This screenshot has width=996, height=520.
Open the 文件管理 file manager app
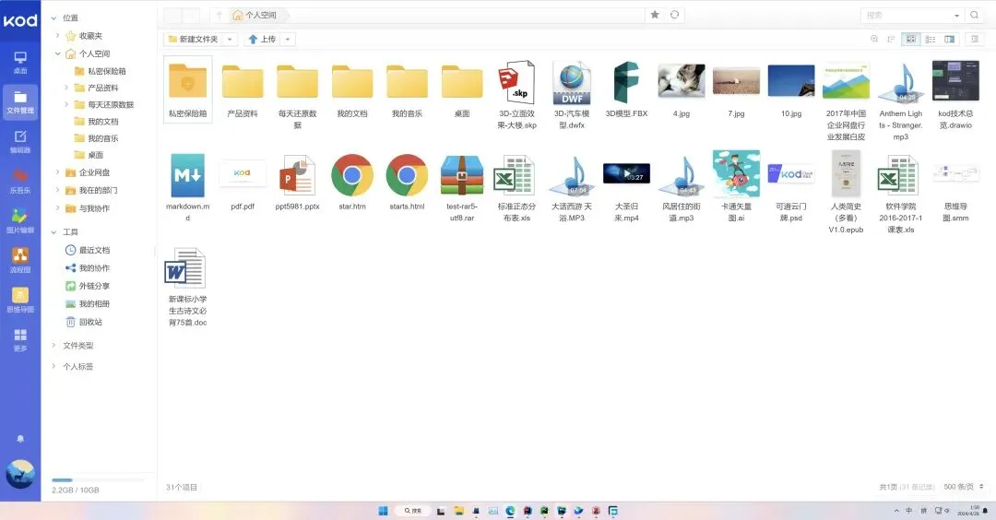point(20,101)
